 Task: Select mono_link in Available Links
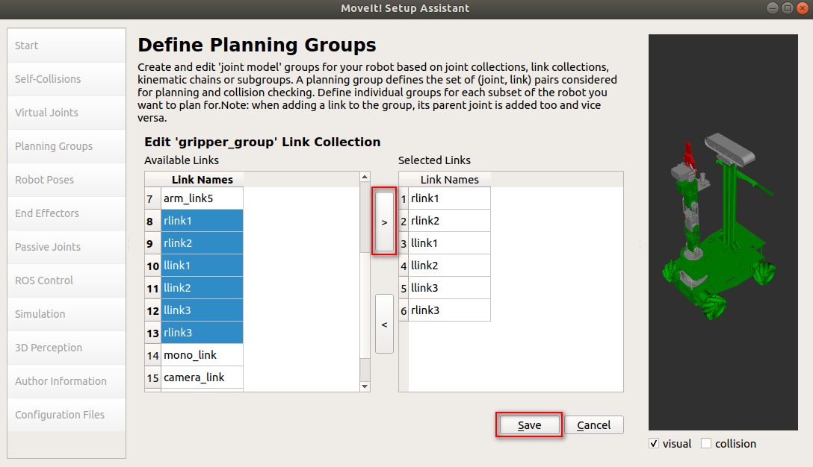click(x=202, y=355)
